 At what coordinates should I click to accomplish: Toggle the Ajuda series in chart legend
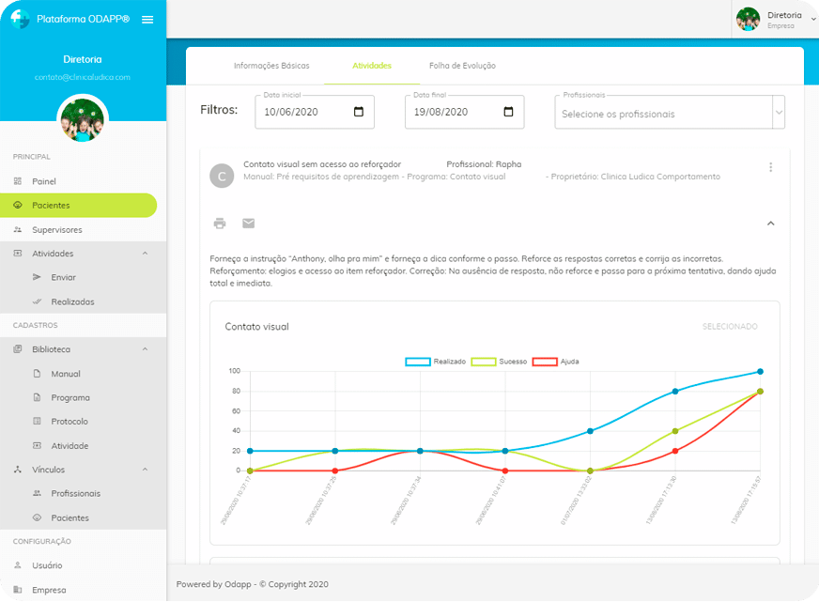[544, 362]
